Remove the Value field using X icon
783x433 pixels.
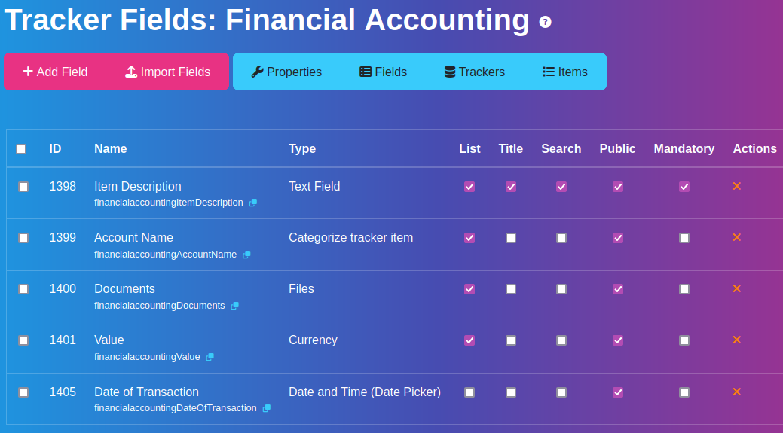click(x=736, y=340)
